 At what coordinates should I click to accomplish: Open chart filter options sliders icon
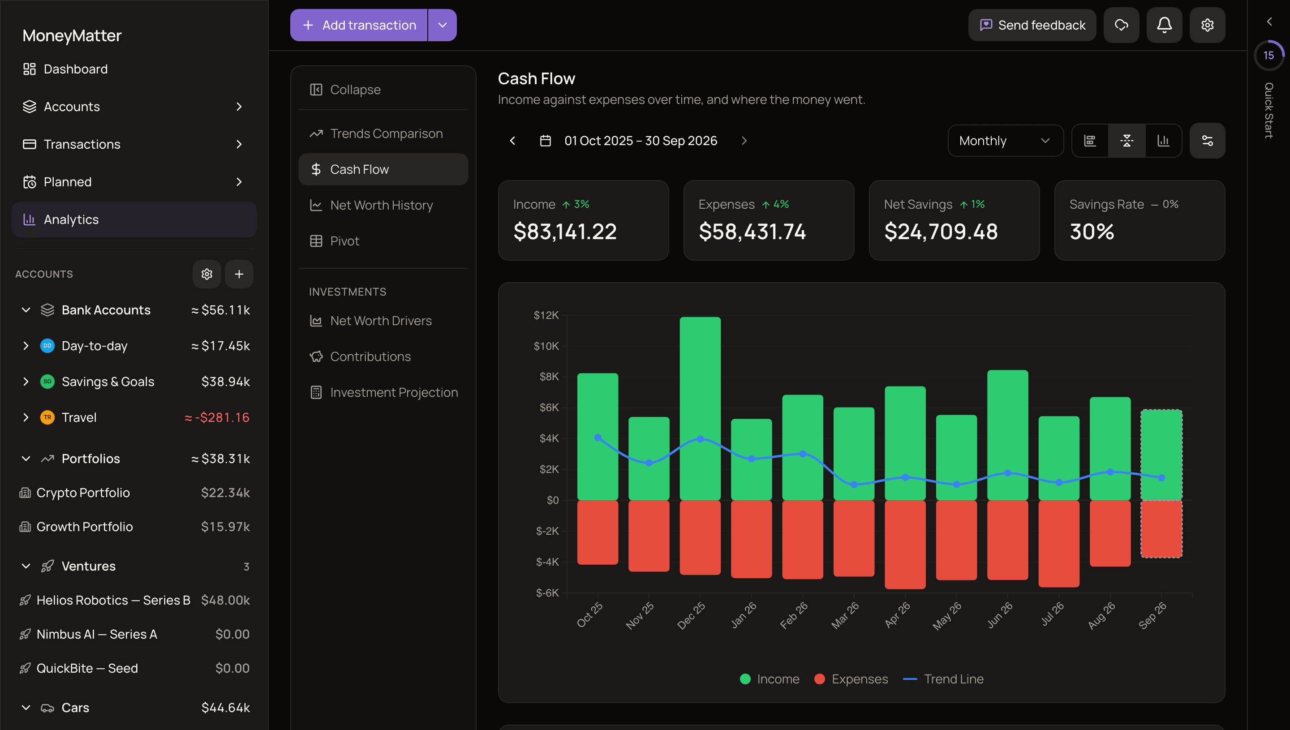click(1207, 140)
